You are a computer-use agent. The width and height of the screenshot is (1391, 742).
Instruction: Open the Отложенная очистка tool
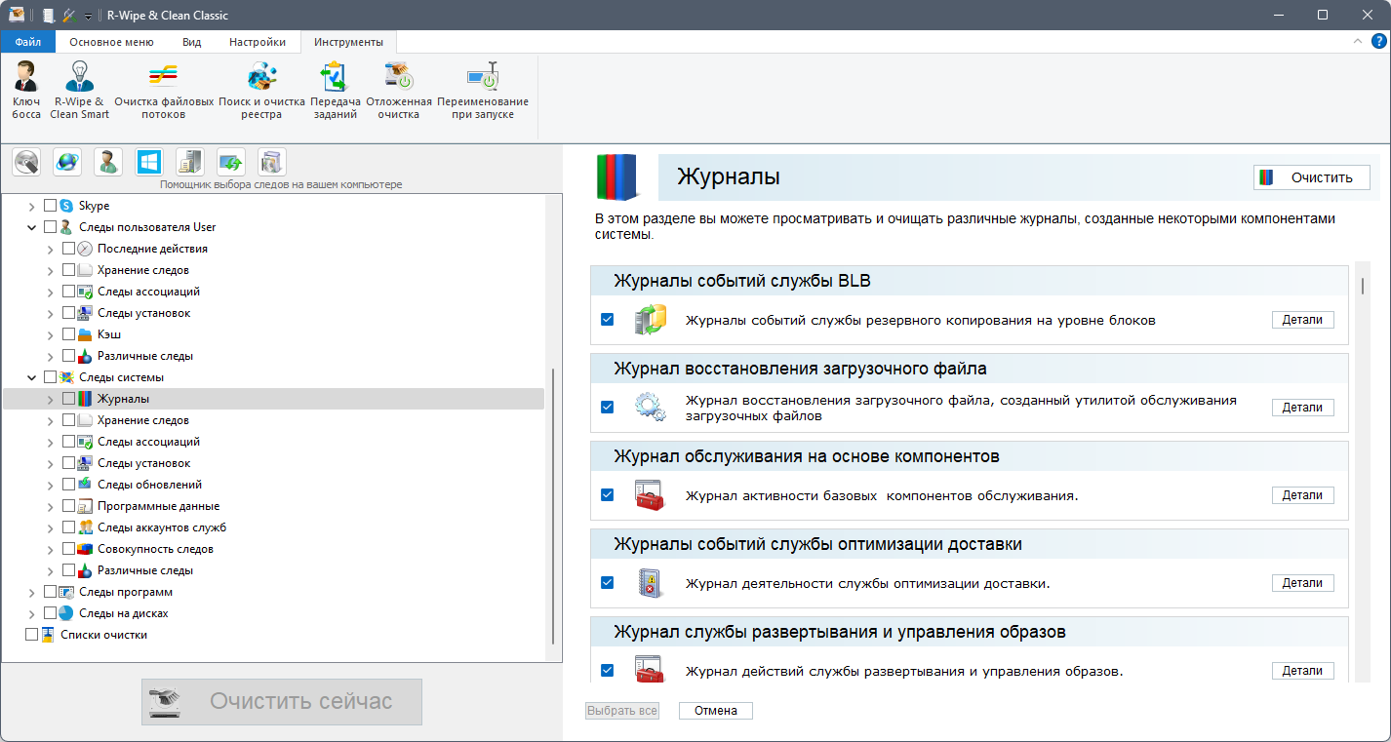397,88
